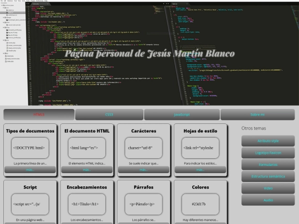
Task: Go to the Sobre mi tab
Action: pyautogui.click(x=257, y=114)
